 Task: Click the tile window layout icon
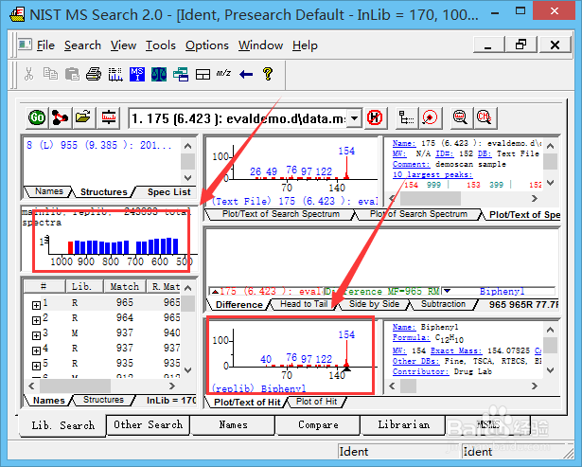tap(203, 74)
